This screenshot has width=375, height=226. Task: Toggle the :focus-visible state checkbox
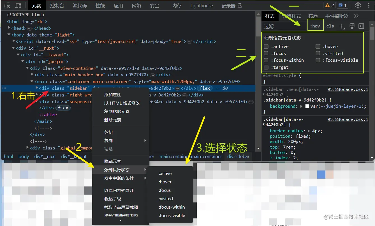[x=318, y=60]
